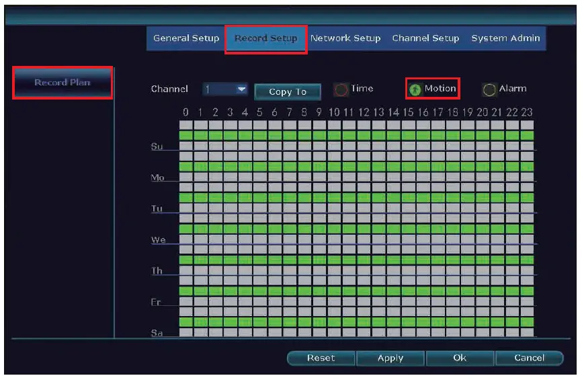The width and height of the screenshot is (582, 380).
Task: Click the Th day label
Action: click(x=157, y=271)
